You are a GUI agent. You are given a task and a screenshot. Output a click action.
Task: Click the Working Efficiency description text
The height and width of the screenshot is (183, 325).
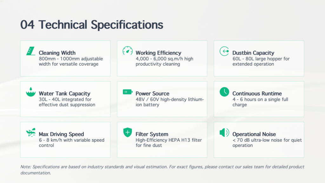click(164, 61)
